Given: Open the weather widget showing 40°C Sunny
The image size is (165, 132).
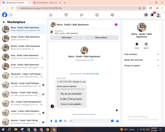Looking at the screenshot, I should (127, 129).
